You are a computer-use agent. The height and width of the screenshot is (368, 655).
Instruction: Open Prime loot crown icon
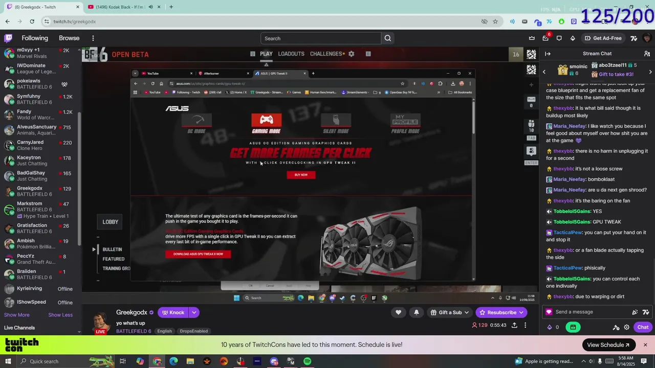click(x=532, y=38)
